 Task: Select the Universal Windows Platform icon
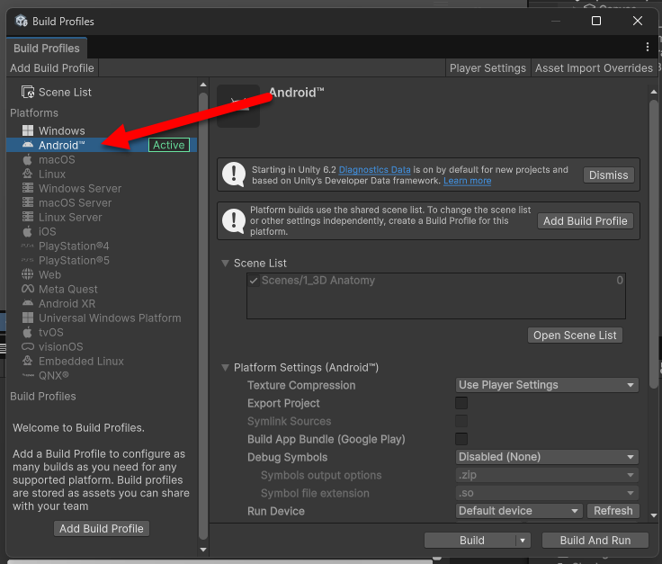click(28, 318)
